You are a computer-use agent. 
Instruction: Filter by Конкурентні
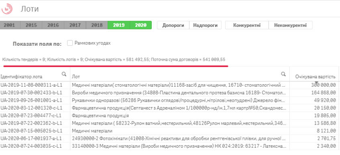pos(247,25)
